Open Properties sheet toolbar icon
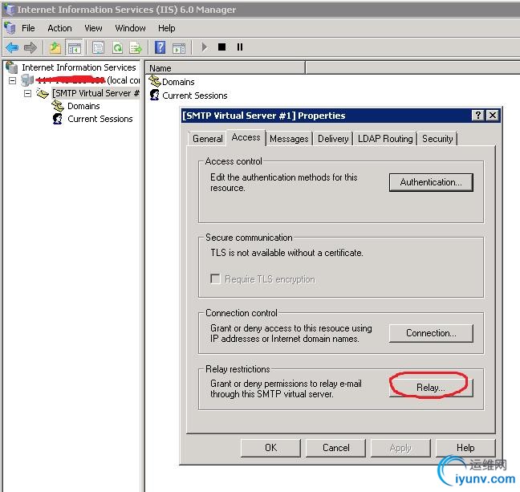The height and width of the screenshot is (492, 520). point(98,47)
